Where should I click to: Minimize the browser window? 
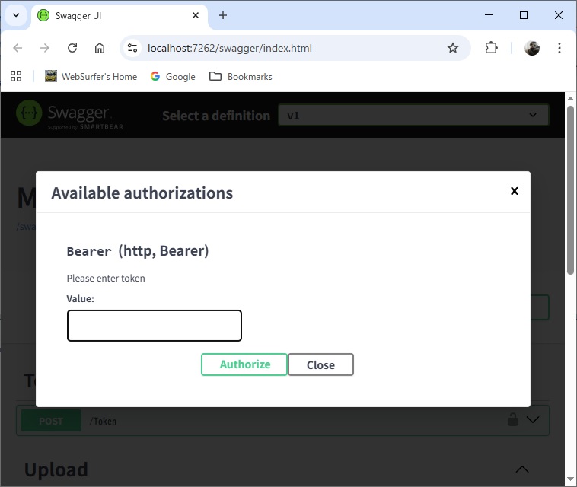pos(489,15)
